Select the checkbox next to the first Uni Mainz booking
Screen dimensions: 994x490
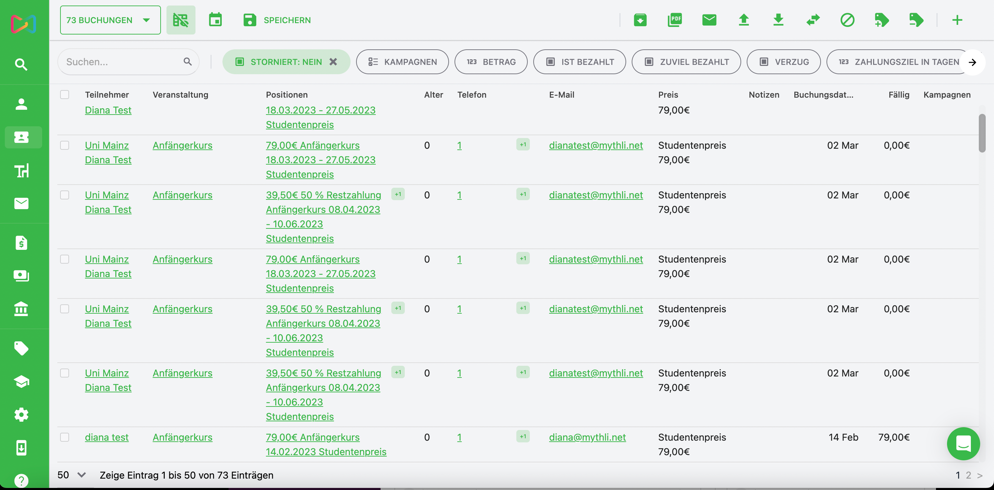coord(65,145)
